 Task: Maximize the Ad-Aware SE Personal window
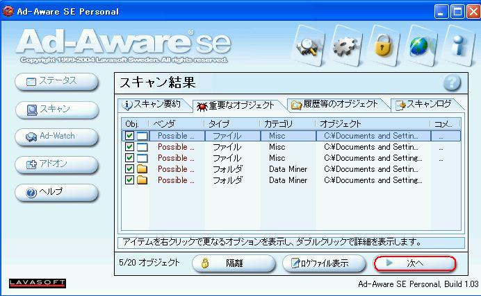(457, 12)
